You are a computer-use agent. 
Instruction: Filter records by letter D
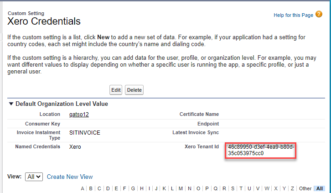(x=108, y=188)
